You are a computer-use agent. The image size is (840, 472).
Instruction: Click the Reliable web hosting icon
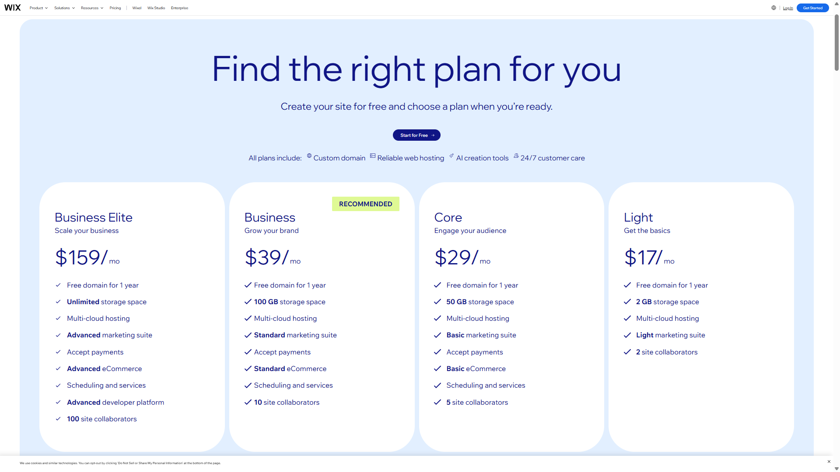click(x=373, y=156)
